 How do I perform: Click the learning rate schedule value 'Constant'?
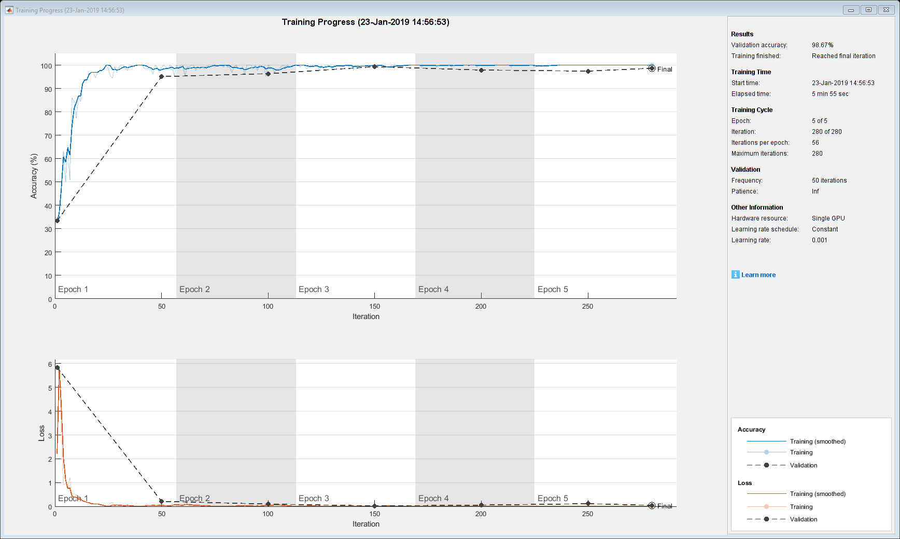825,229
